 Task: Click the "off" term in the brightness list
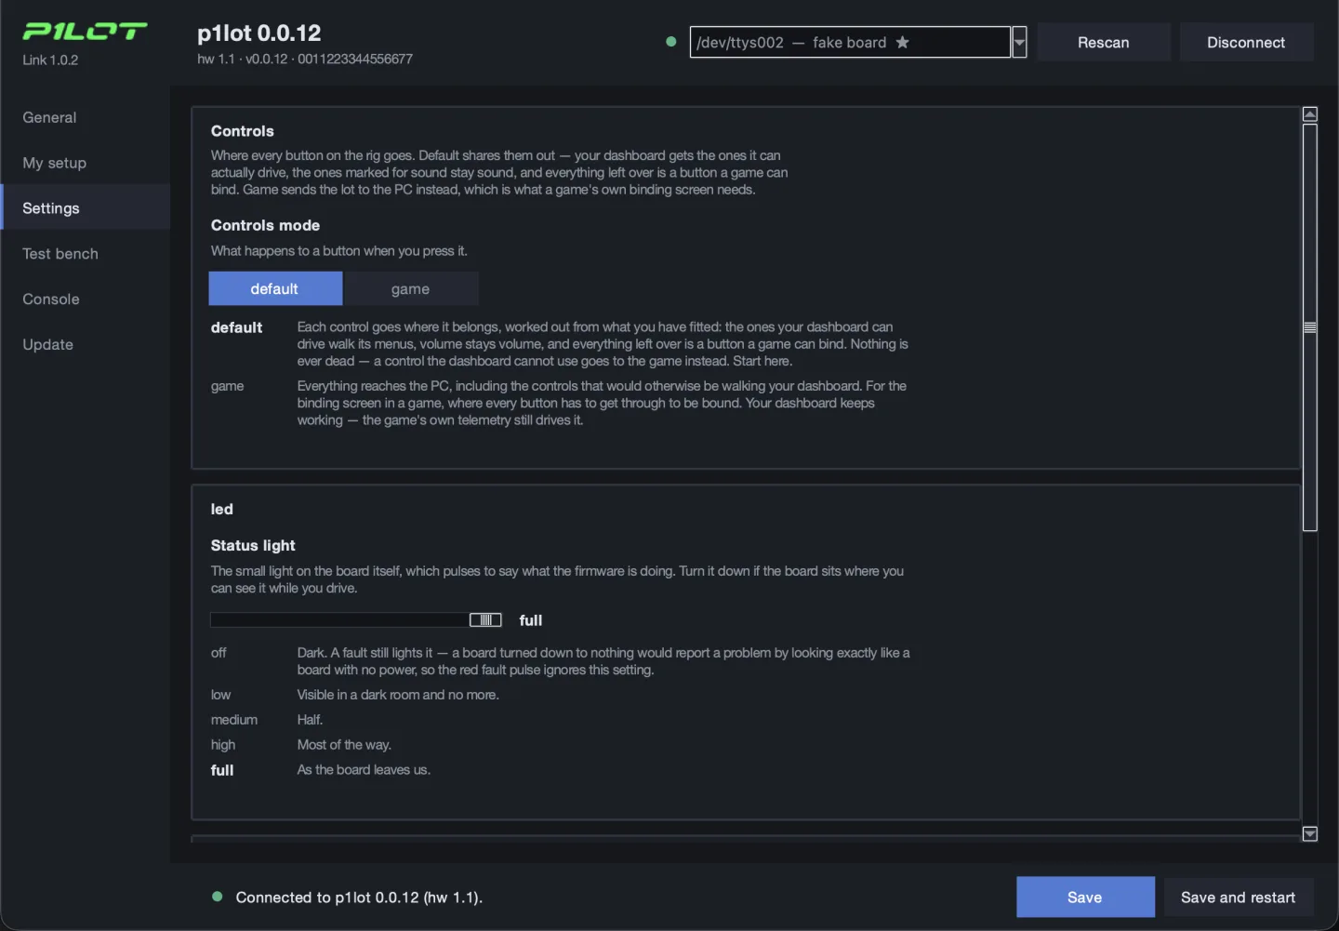pyautogui.click(x=219, y=653)
